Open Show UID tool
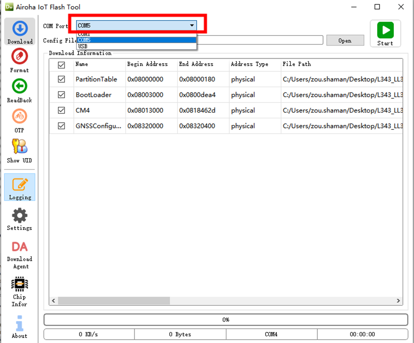 (20, 150)
